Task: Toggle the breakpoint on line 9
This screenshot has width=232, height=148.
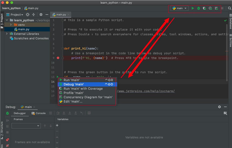Action: coord(58,58)
